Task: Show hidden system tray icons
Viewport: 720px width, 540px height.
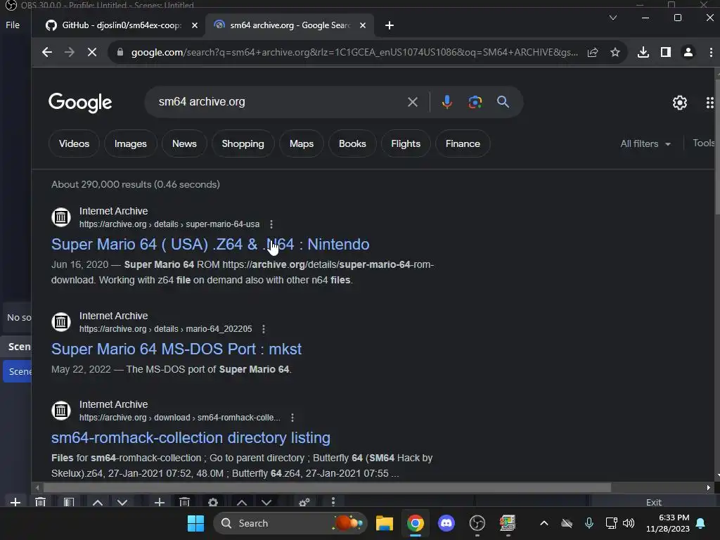Action: click(x=544, y=523)
